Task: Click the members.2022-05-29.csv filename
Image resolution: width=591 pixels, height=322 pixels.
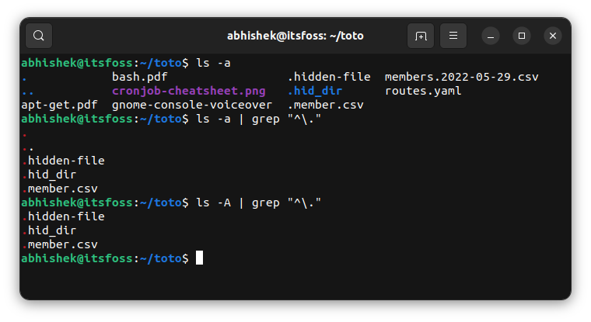Action: (461, 77)
